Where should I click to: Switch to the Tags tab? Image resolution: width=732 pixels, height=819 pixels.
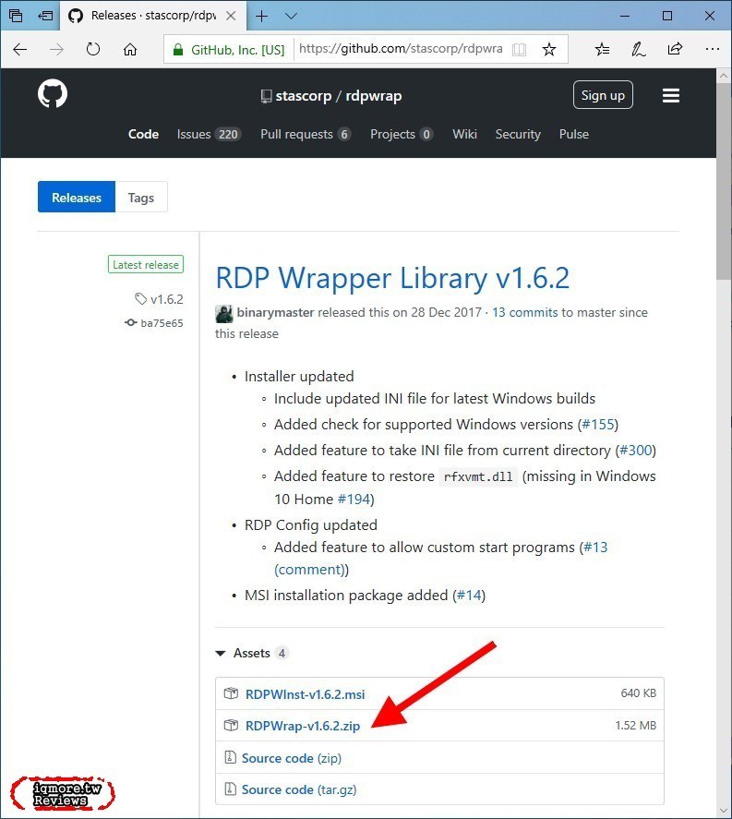click(x=141, y=198)
